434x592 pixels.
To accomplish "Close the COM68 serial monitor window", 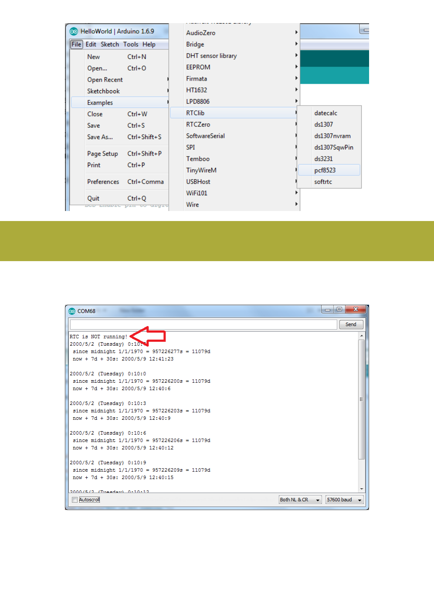I will pyautogui.click(x=356, y=310).
